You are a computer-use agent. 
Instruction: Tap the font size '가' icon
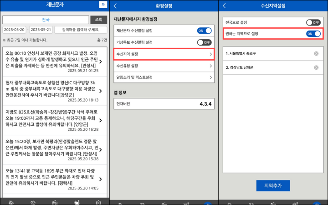[103, 5]
